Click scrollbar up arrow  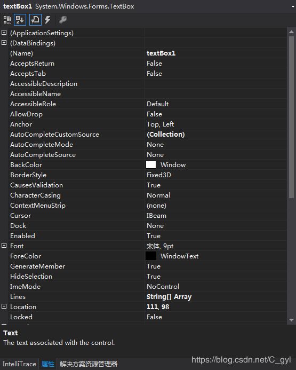(291, 32)
